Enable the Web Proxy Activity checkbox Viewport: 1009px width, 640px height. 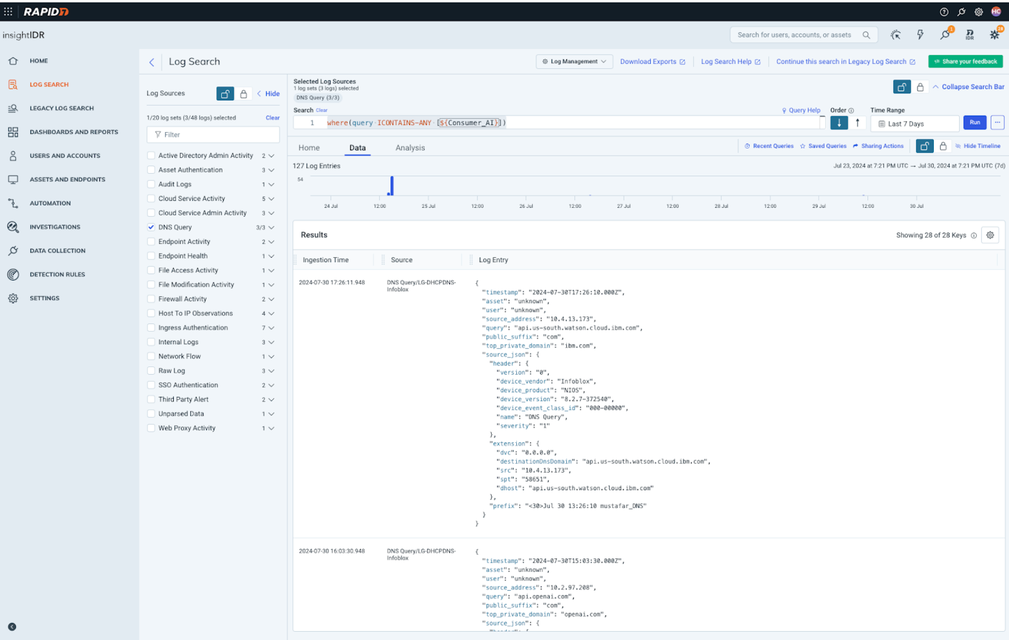tap(151, 428)
